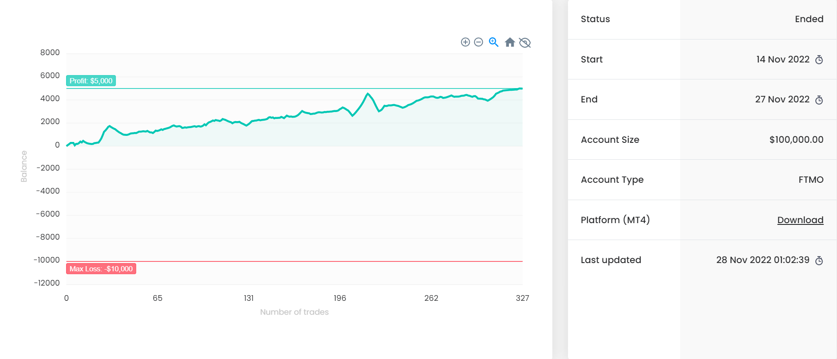The image size is (837, 359).
Task: Click the 'Platform (MT4)' row label
Action: (615, 220)
